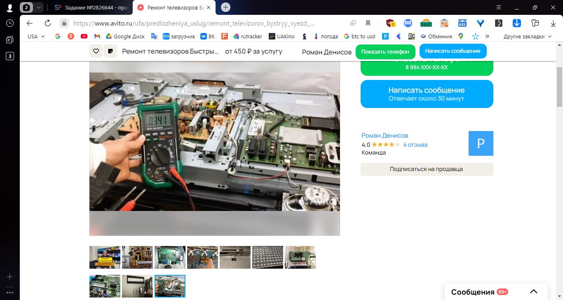
Task: Open seller profile link Роман Денисов
Action: tap(385, 136)
